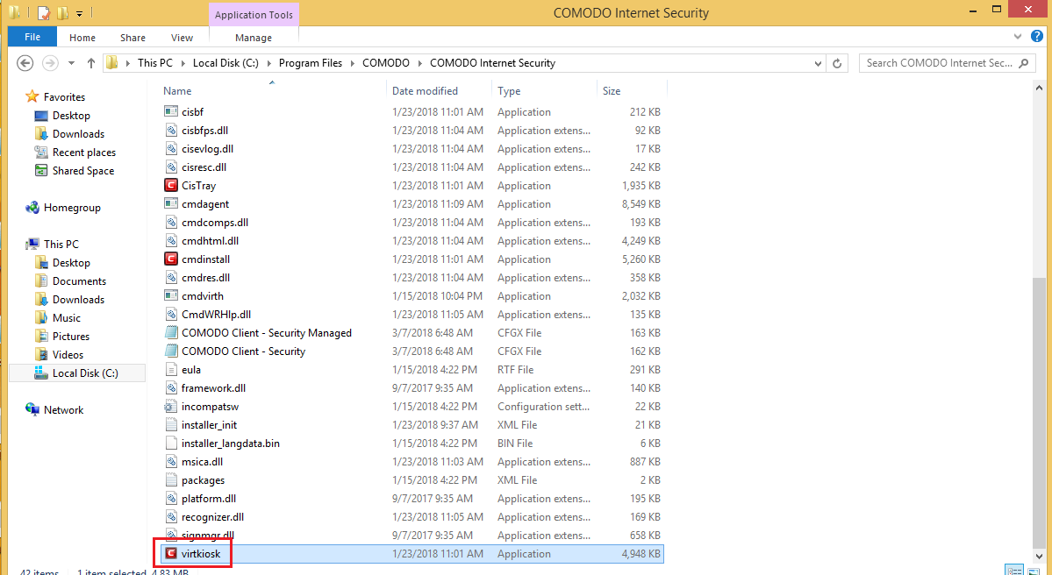Select the installer_init file name
This screenshot has height=575, width=1052.
tap(209, 425)
